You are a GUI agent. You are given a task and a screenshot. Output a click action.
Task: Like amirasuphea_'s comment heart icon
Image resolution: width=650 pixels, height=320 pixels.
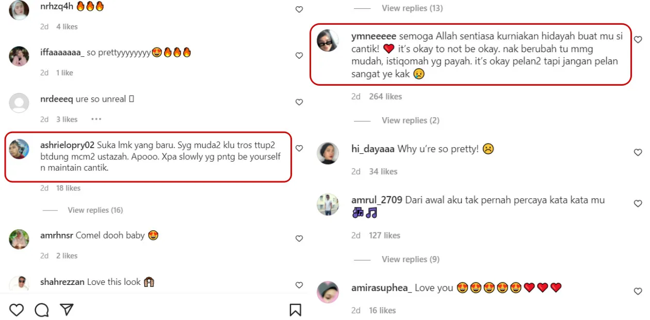pos(638,292)
